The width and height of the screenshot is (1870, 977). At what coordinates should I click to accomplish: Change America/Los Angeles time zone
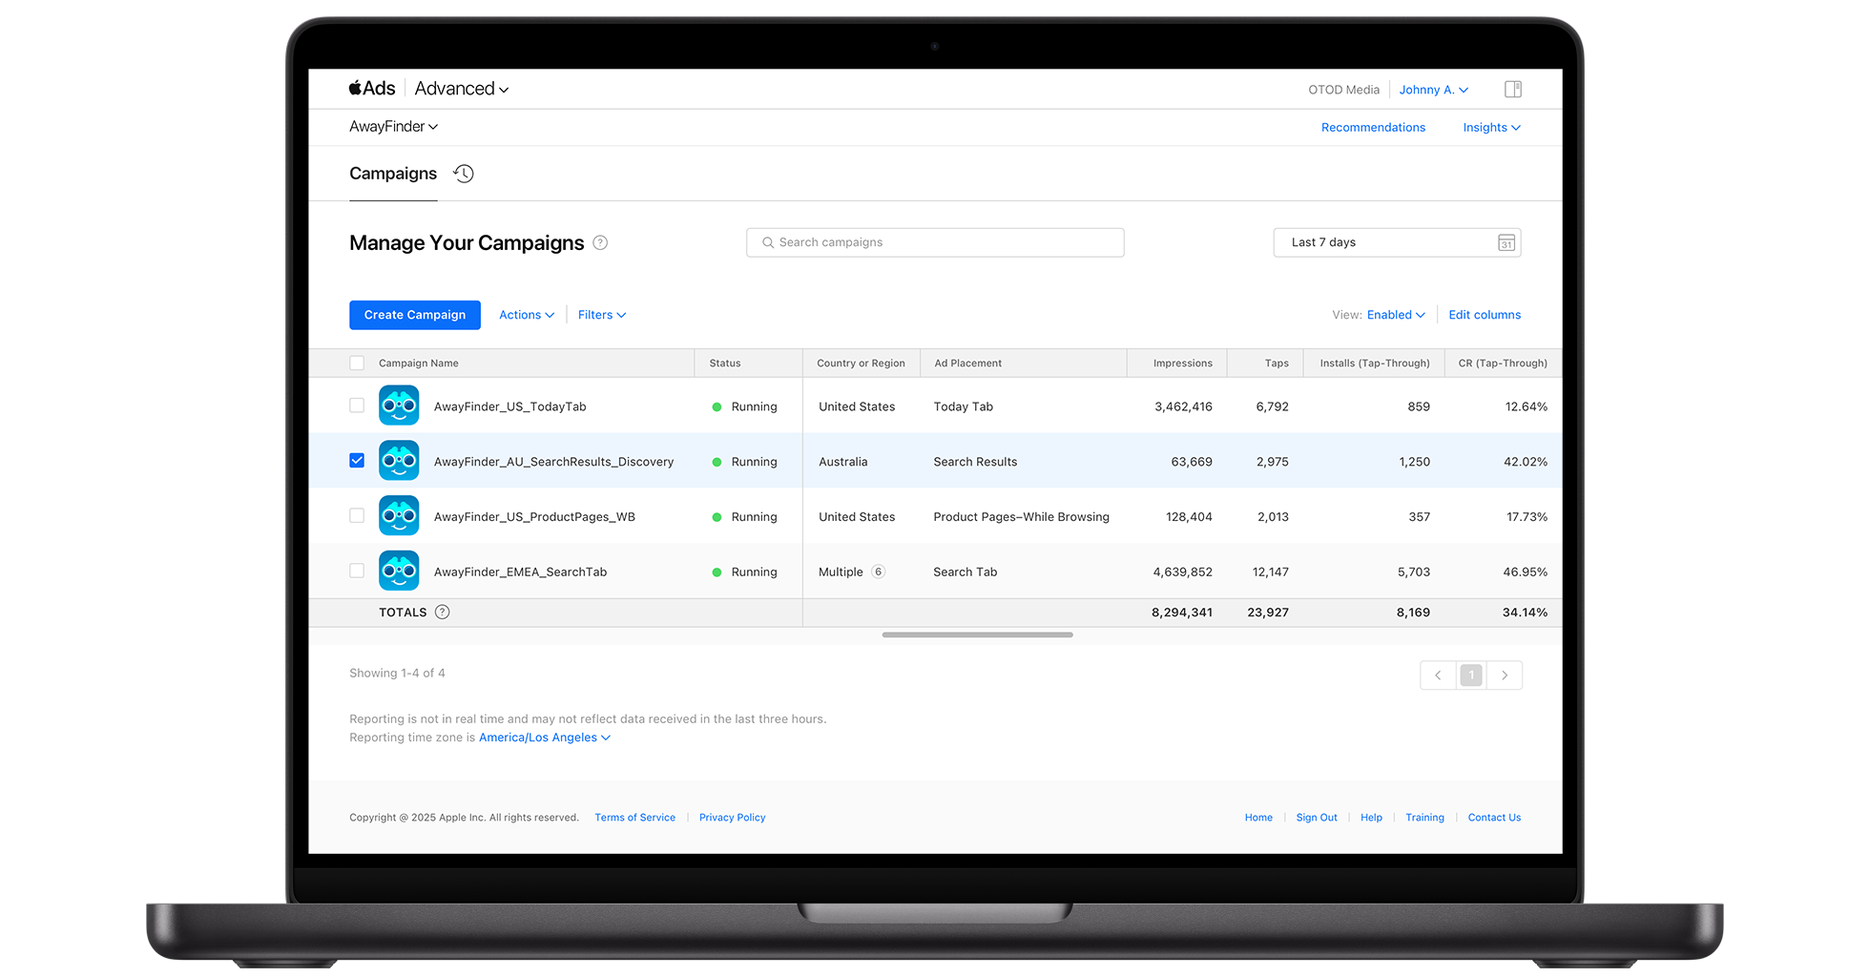pyautogui.click(x=545, y=738)
